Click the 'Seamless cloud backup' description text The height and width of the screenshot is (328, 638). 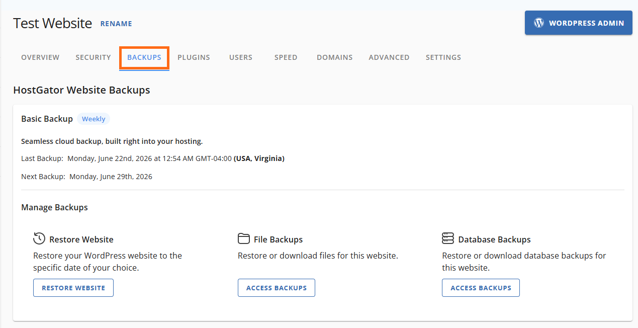(x=112, y=141)
